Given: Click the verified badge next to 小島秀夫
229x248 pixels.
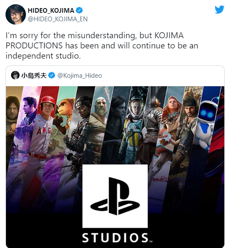Looking at the screenshot, I should coord(51,76).
